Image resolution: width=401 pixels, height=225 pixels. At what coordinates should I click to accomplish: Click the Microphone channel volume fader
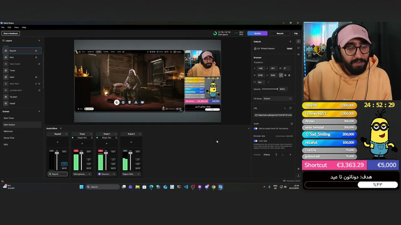(x=81, y=153)
